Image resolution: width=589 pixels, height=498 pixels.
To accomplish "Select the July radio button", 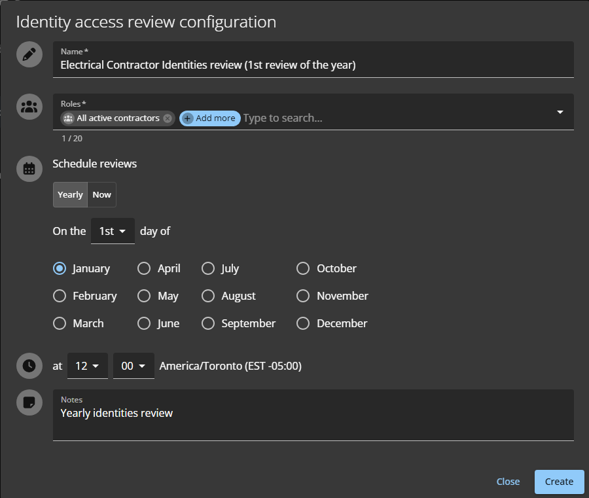I will 208,268.
